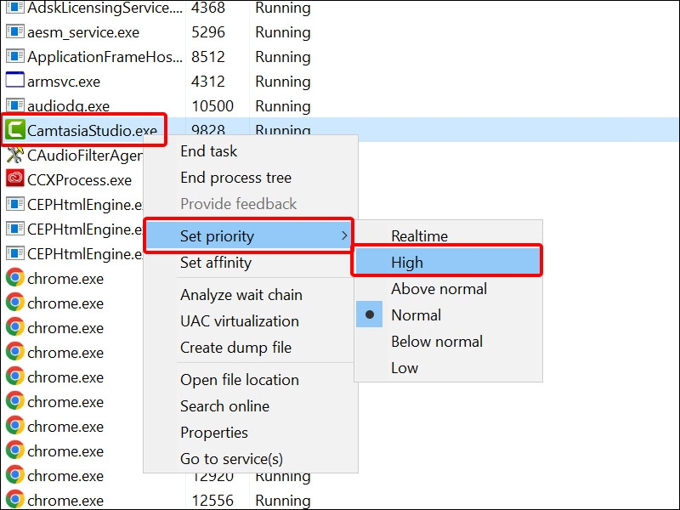Expand the Set priority submenu arrow

(x=343, y=235)
